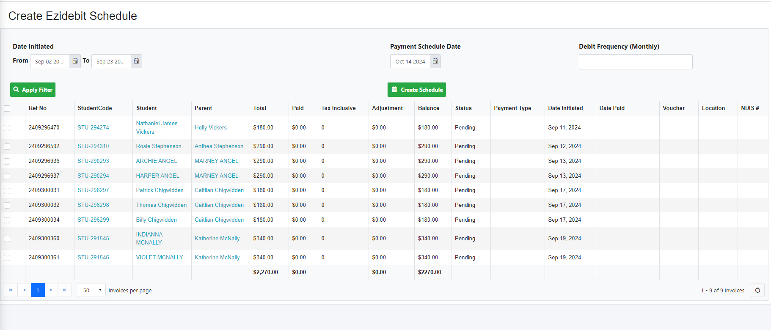Image resolution: width=771 pixels, height=330 pixels.
Task: Select checkbox for invoice 2409300360
Action: [x=7, y=239]
